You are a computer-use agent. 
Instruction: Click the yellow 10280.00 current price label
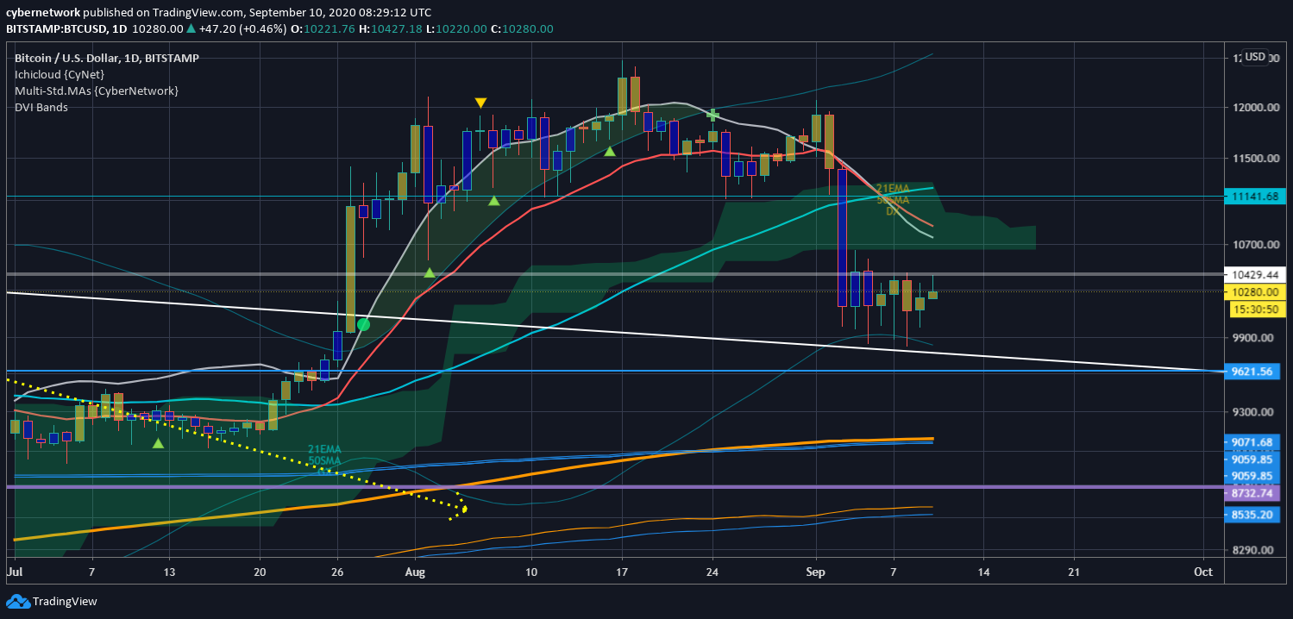point(1255,291)
